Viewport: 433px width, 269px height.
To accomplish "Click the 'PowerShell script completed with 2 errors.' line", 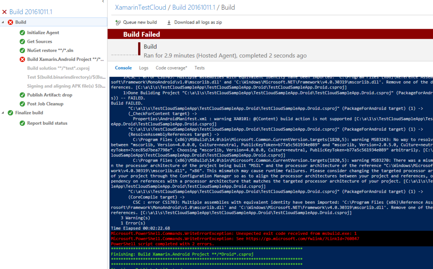I will [162, 244].
